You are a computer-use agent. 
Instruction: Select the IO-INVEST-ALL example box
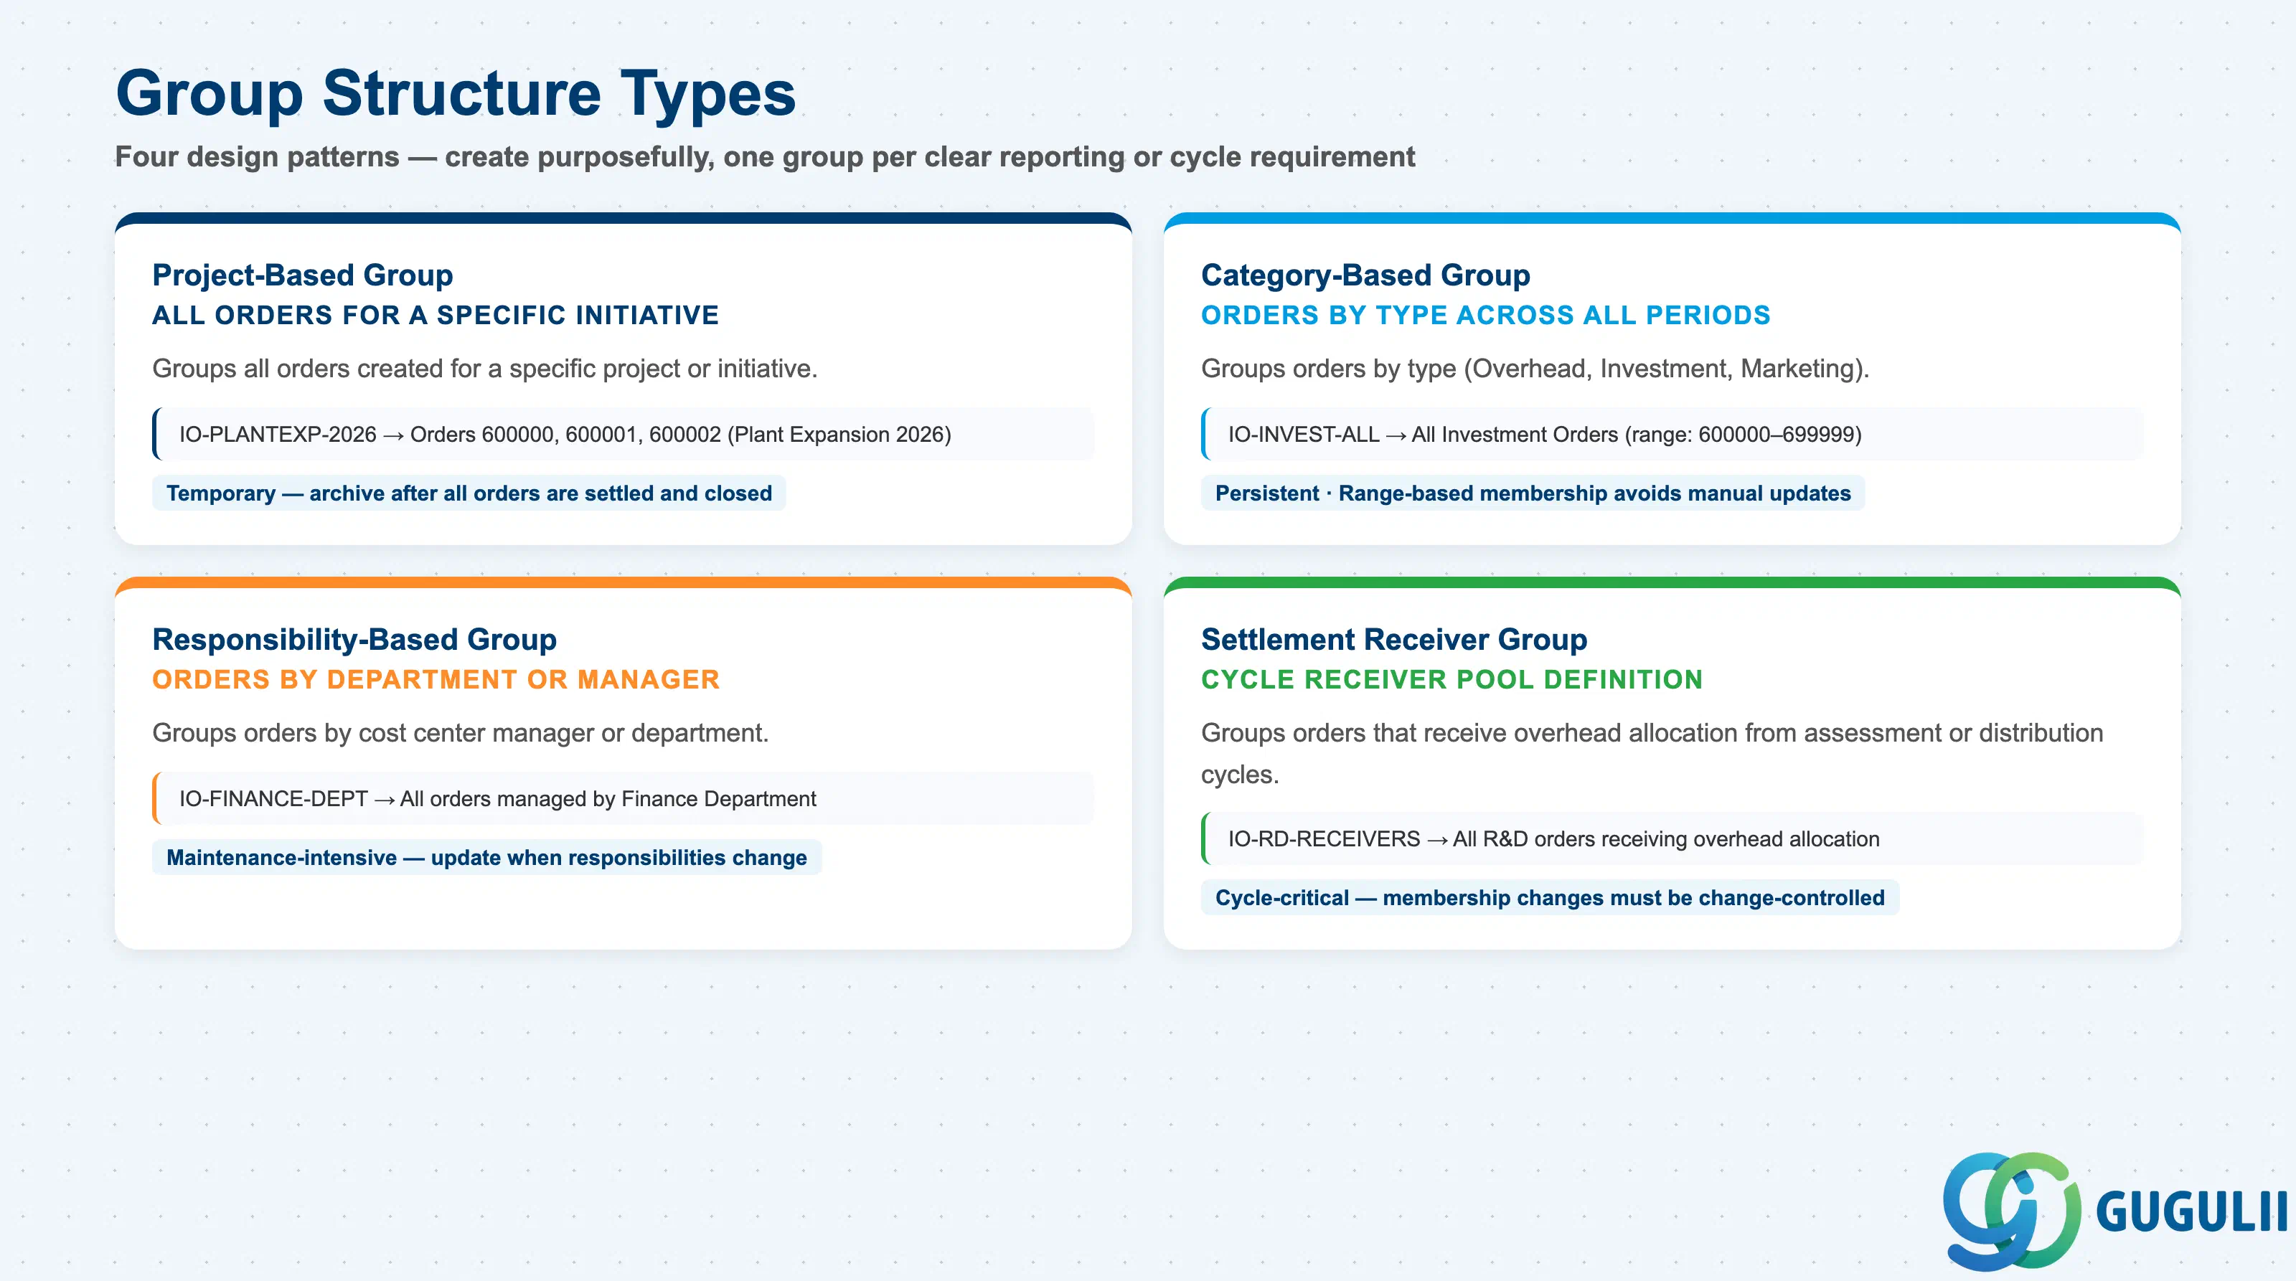pyautogui.click(x=1672, y=434)
